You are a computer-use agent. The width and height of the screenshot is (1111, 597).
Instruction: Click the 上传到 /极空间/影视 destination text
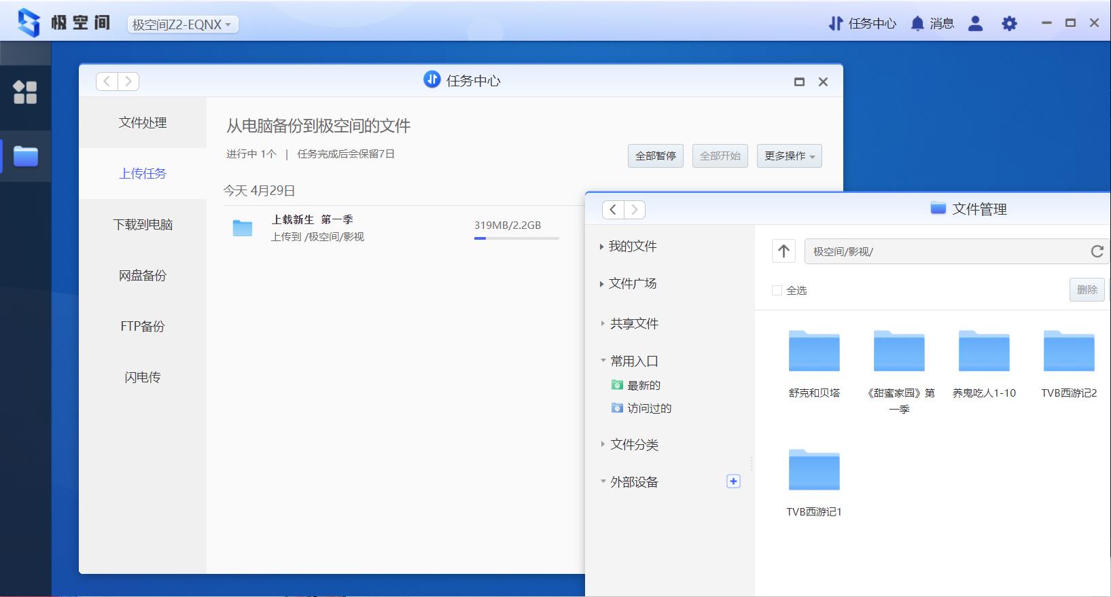317,236
